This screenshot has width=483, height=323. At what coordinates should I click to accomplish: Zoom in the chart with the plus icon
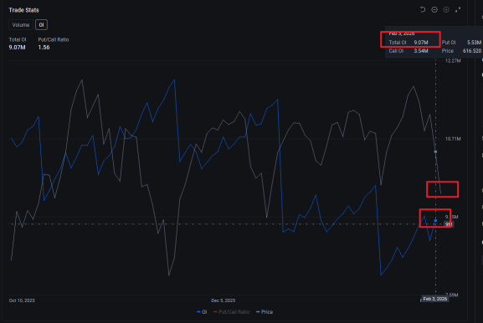[x=446, y=10]
